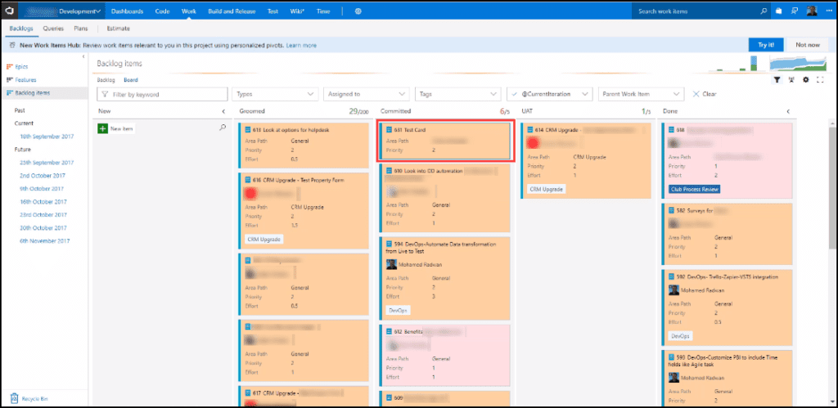
Task: Follow the Learn more link in banner
Action: coord(301,45)
